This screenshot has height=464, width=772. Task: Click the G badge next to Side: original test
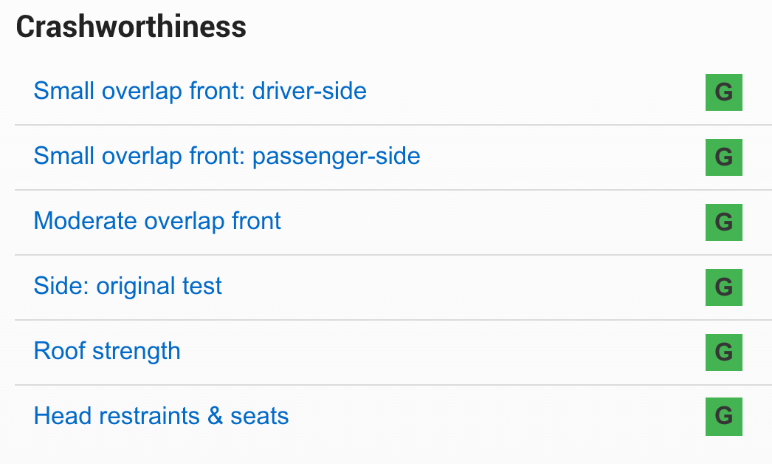724,287
